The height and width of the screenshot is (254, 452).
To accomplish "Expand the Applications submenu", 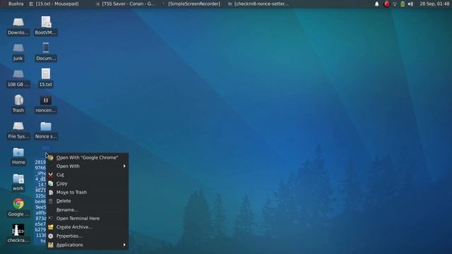I will 88,245.
